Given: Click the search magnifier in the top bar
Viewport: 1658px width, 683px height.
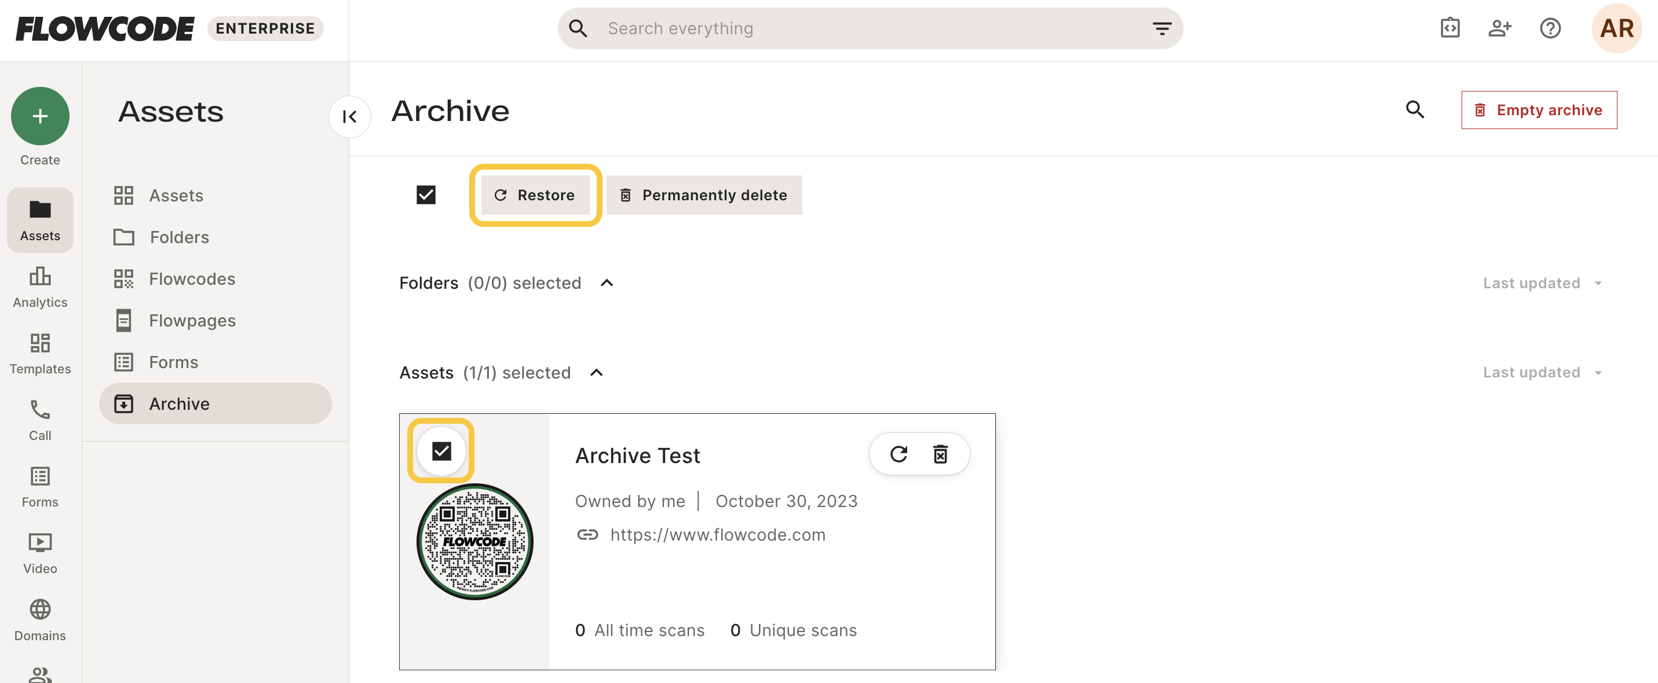Looking at the screenshot, I should (578, 28).
